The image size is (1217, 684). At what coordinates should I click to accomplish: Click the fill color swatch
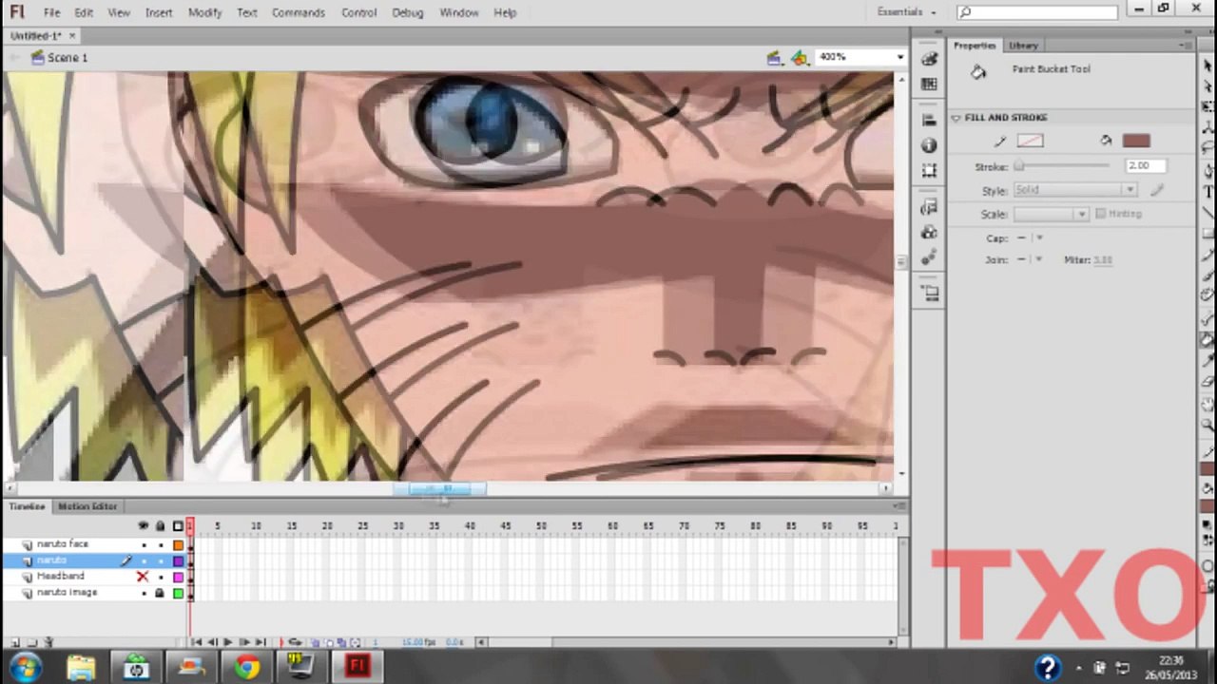[1136, 141]
